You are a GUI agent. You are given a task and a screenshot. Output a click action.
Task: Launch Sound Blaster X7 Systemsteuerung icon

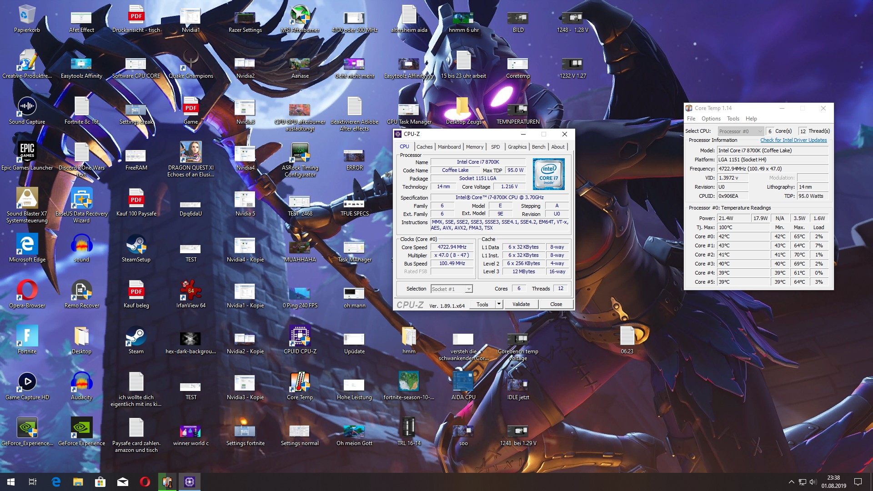[x=27, y=205]
